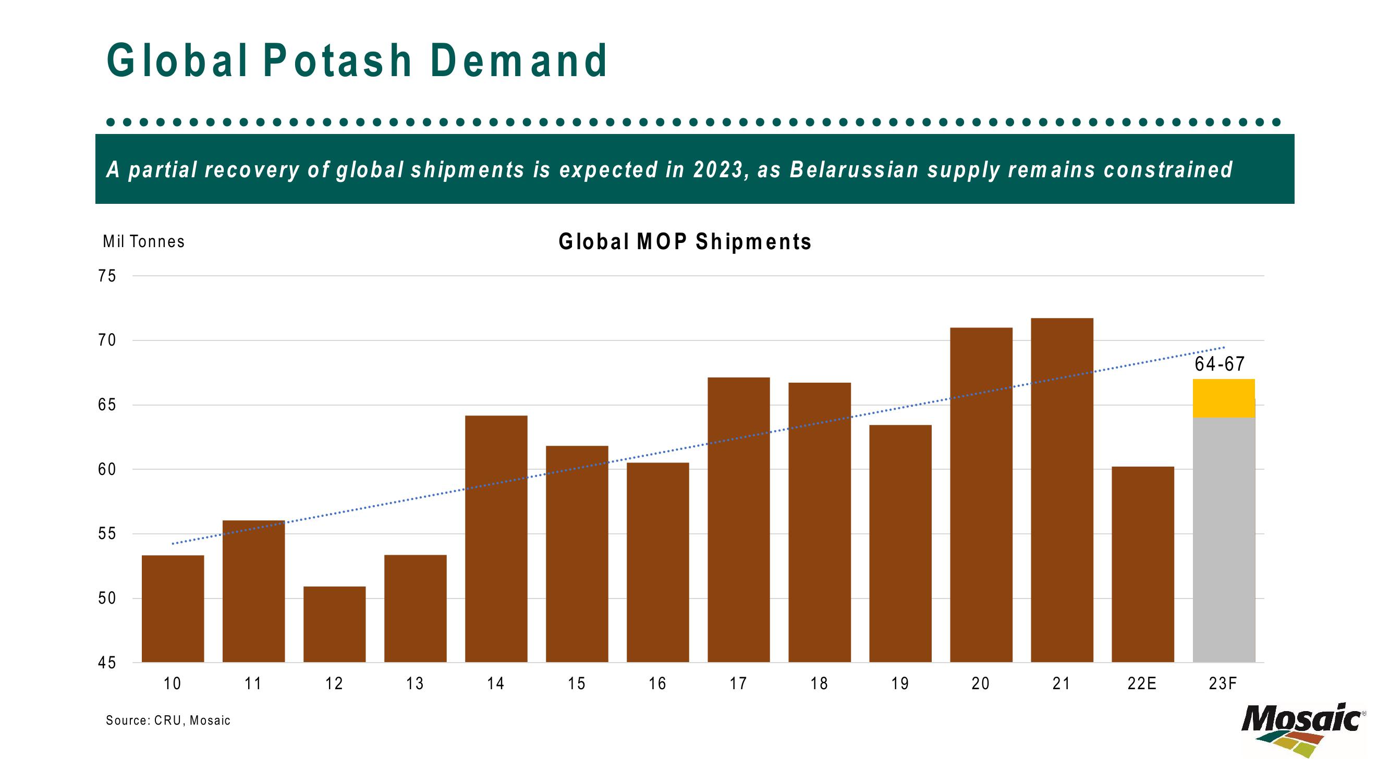Select the brown bar for year 19
This screenshot has height=782, width=1390.
coord(900,543)
